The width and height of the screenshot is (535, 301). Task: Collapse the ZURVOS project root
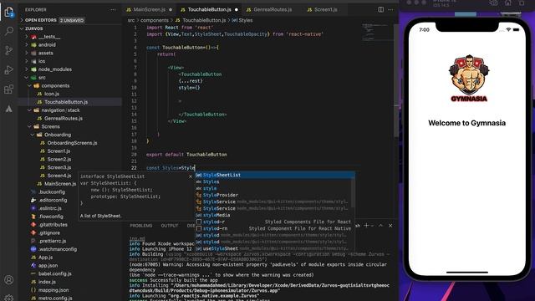tap(33, 28)
